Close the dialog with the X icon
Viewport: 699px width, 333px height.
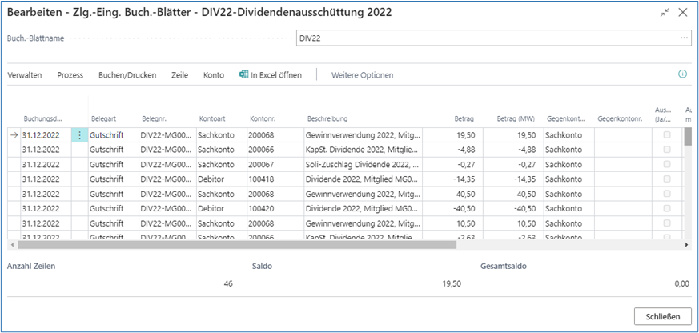click(x=682, y=13)
